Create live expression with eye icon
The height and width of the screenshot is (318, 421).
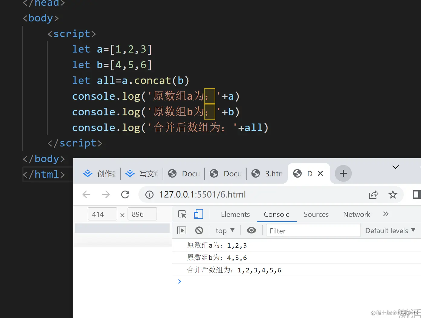click(251, 230)
